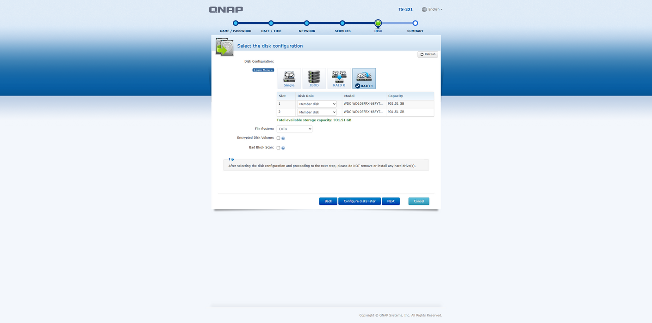Click the QNAP logo
This screenshot has width=652, height=323.
226,10
